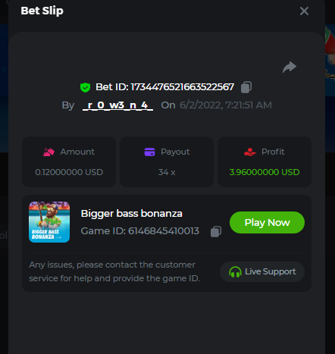Click the 34 x payout value
Image resolution: width=335 pixels, height=354 pixels.
(x=167, y=172)
